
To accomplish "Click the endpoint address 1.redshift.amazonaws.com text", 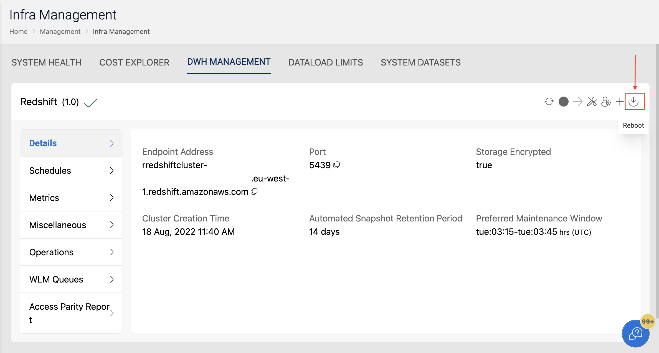I will pyautogui.click(x=195, y=192).
